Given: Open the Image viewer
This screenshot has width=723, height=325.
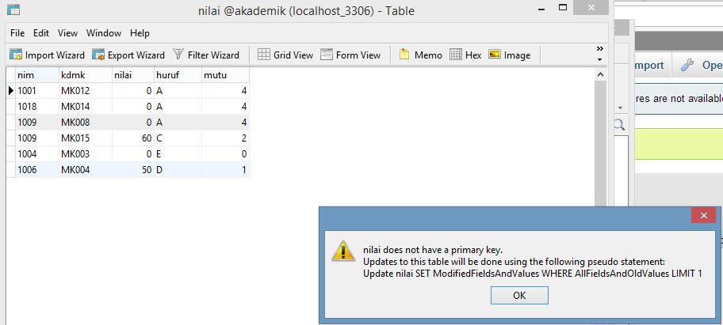Looking at the screenshot, I should coord(510,55).
